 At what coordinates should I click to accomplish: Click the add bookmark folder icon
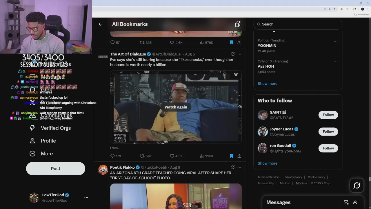pos(238,24)
